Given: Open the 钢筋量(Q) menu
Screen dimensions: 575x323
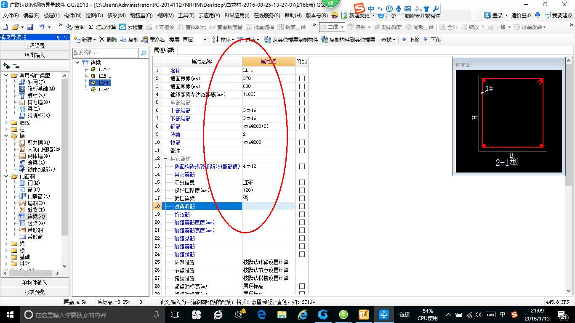Looking at the screenshot, I should (x=141, y=16).
